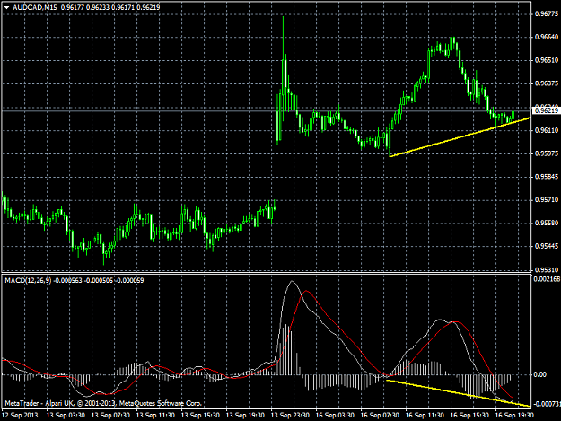The width and height of the screenshot is (561, 421).
Task: Click the time label 12 Sep 2013
Action: [x=20, y=416]
